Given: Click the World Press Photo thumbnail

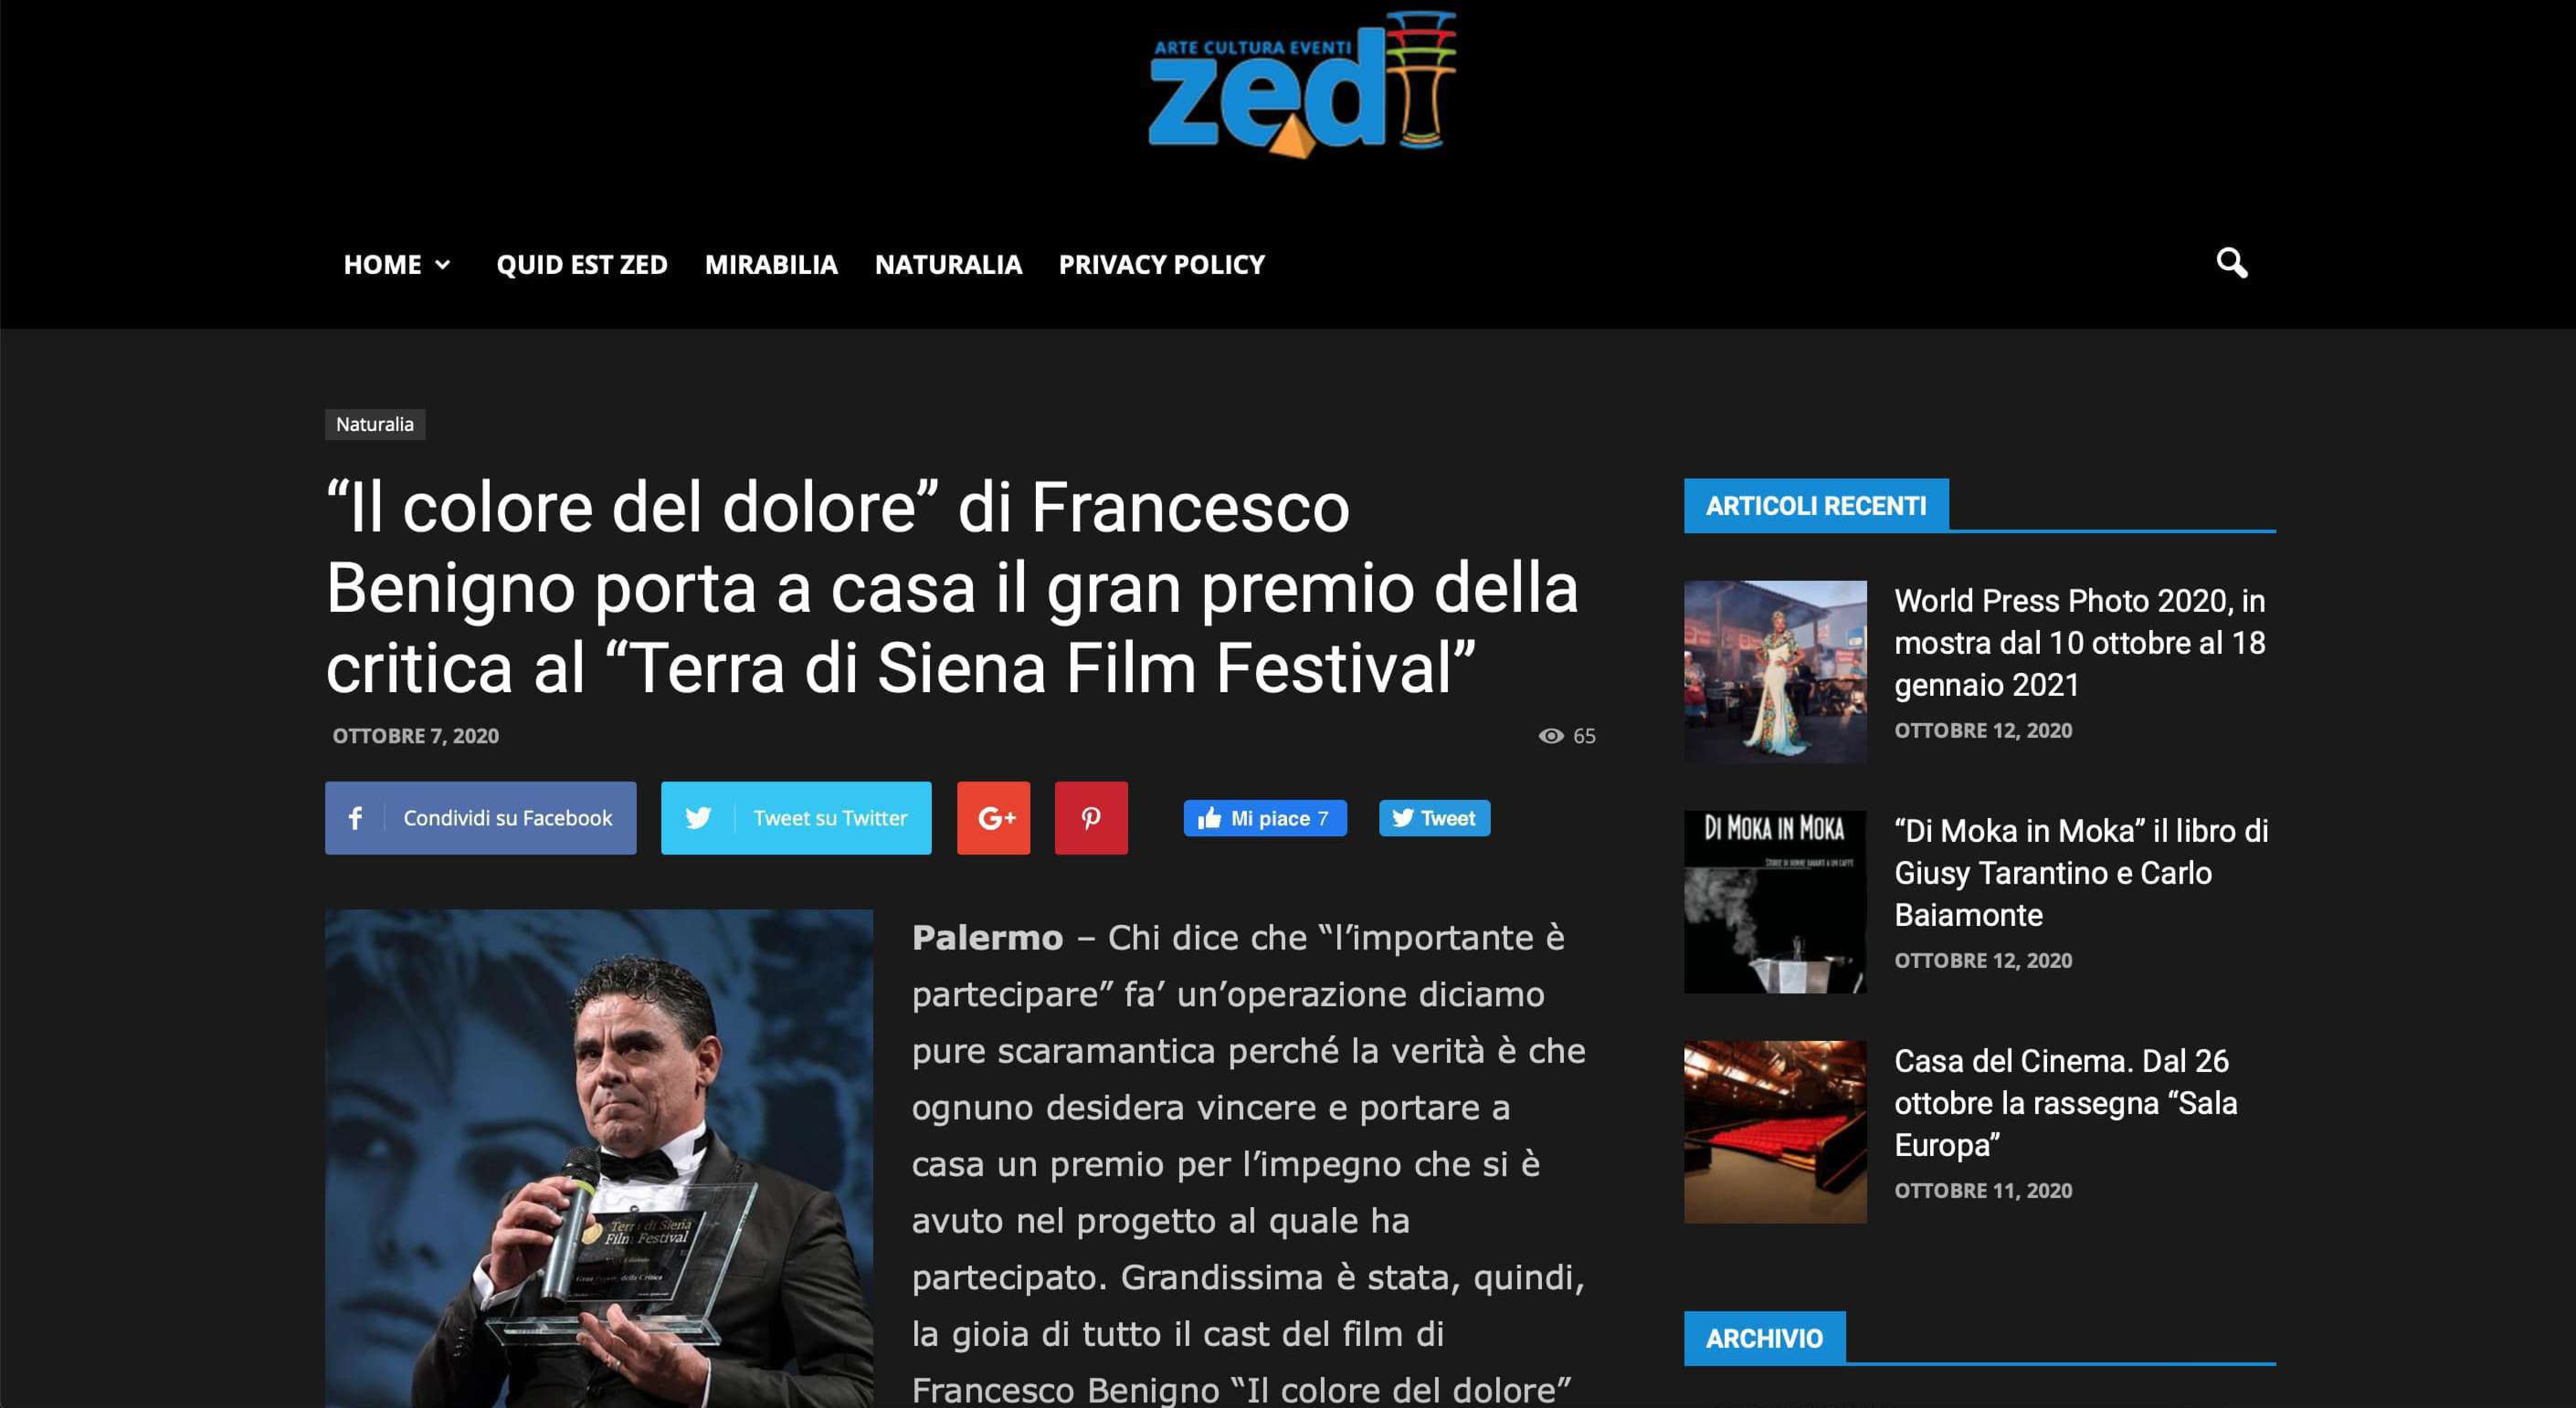Looking at the screenshot, I should 1775,672.
